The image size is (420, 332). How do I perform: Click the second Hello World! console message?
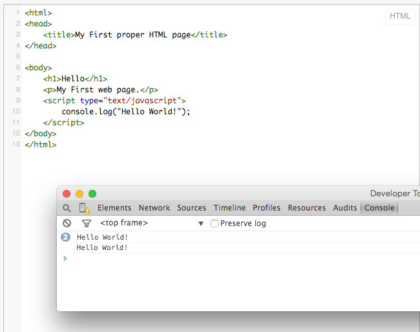[x=102, y=247]
